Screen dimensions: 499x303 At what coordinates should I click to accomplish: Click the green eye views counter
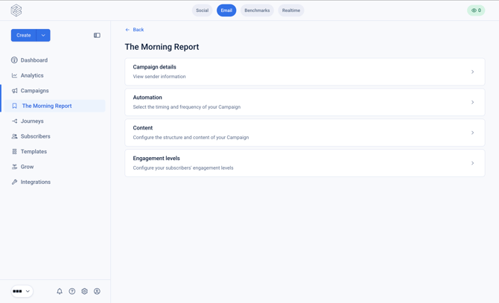coord(476,10)
